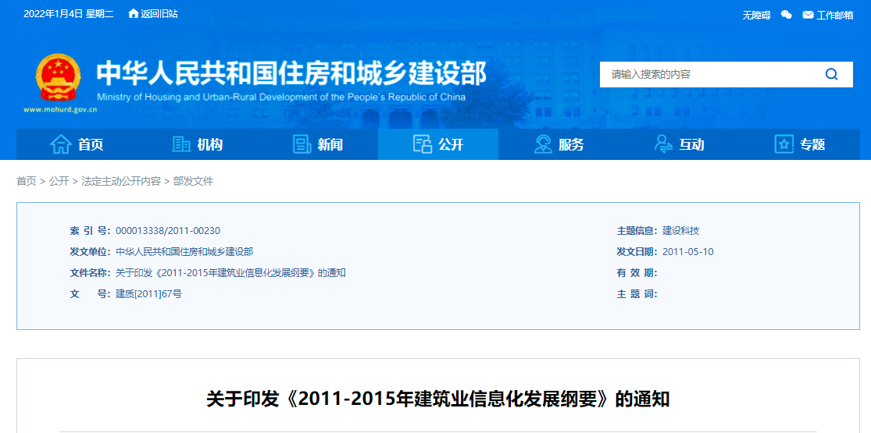Click 发文单位 value 中华人民共和国住房和城乡建设部
The height and width of the screenshot is (433, 871).
(x=184, y=252)
